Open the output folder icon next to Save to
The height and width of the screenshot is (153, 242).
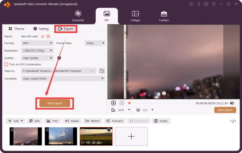102,71
